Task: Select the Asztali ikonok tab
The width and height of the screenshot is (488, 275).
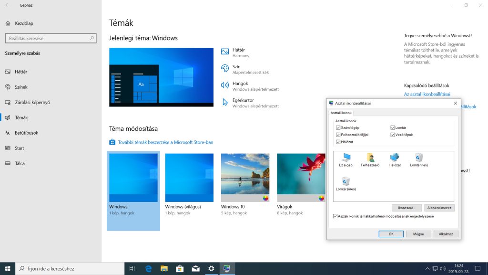Action: pos(341,113)
